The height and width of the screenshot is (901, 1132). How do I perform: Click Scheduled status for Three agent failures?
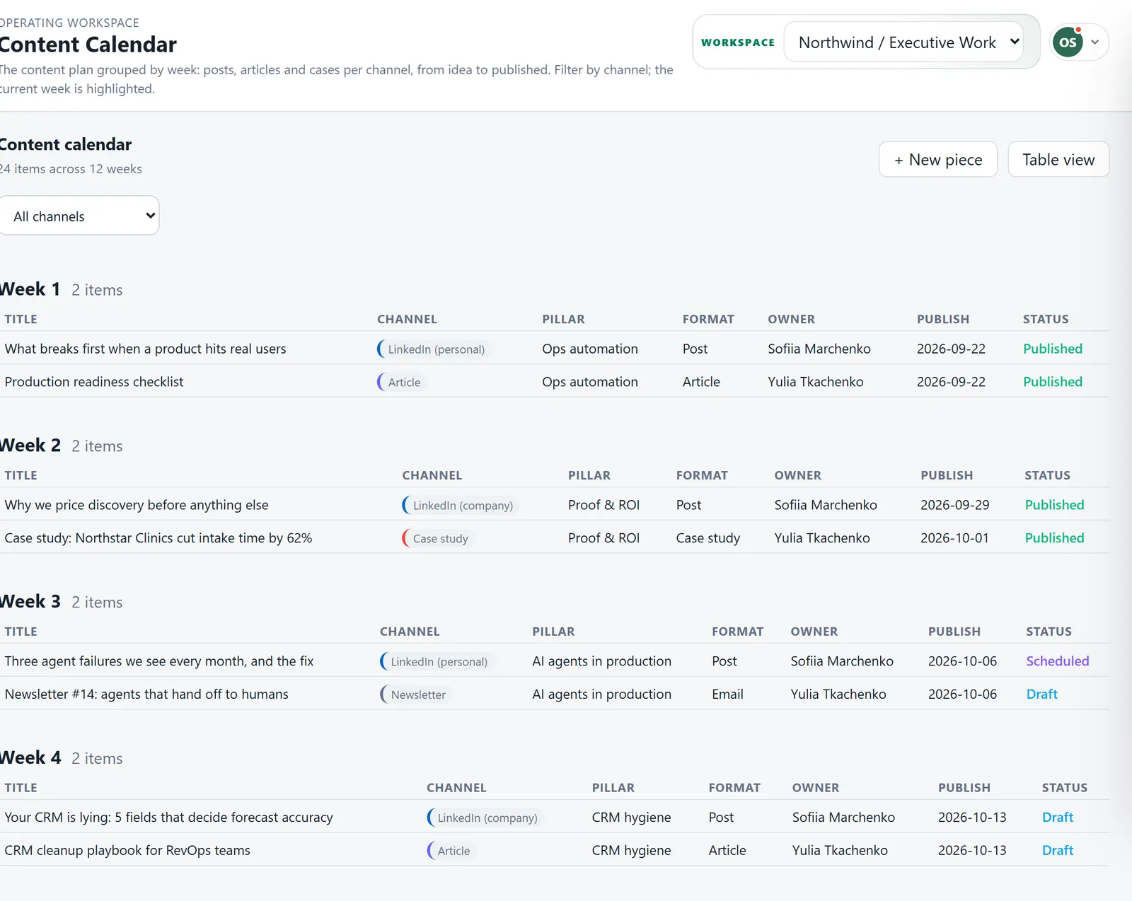point(1057,661)
